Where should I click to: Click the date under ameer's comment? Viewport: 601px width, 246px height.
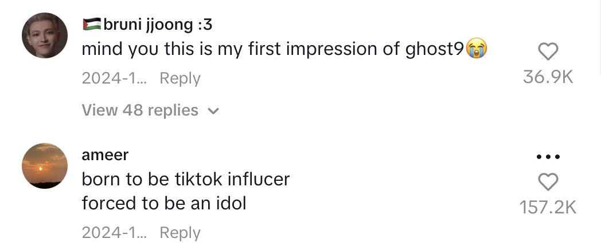point(114,233)
